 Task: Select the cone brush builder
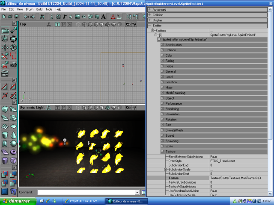pyautogui.click(x=14, y=135)
